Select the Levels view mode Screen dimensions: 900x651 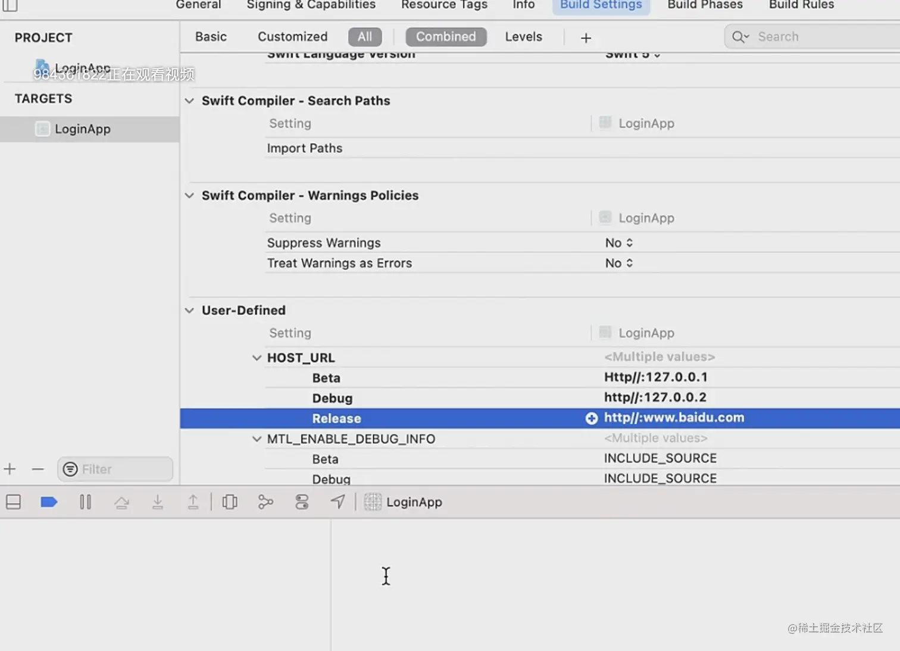pos(523,36)
